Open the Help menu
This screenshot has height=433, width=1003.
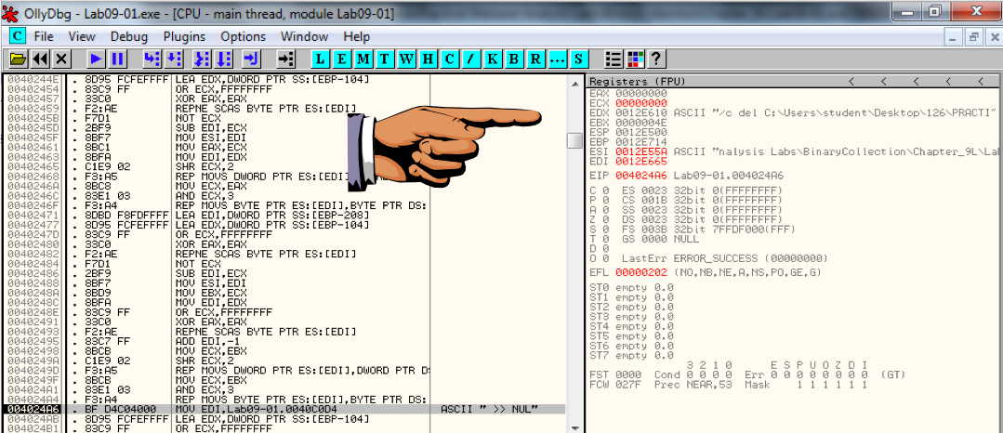pyautogui.click(x=356, y=36)
